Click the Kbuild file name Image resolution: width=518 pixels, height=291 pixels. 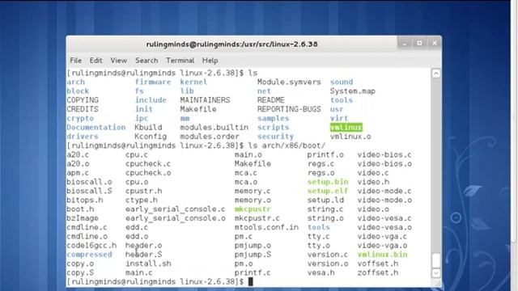click(148, 128)
